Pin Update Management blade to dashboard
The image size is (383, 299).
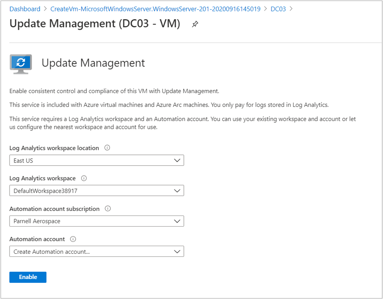[195, 24]
